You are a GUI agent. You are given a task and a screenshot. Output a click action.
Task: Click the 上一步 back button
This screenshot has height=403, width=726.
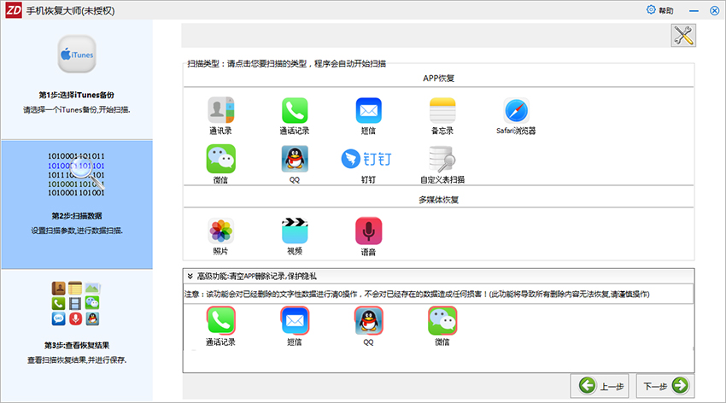(600, 385)
